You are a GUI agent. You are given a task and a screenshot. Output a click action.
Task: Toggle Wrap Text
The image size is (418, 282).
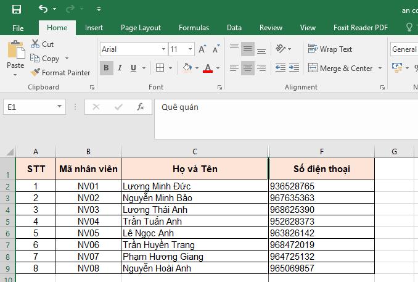pyautogui.click(x=330, y=49)
